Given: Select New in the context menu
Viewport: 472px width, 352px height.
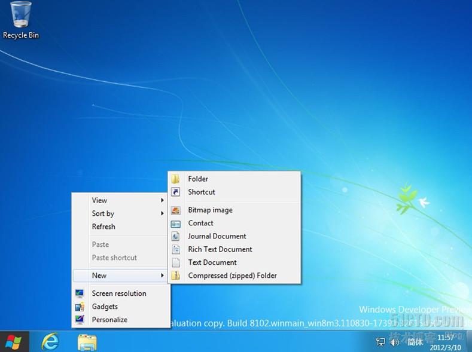Looking at the screenshot, I should tap(120, 276).
